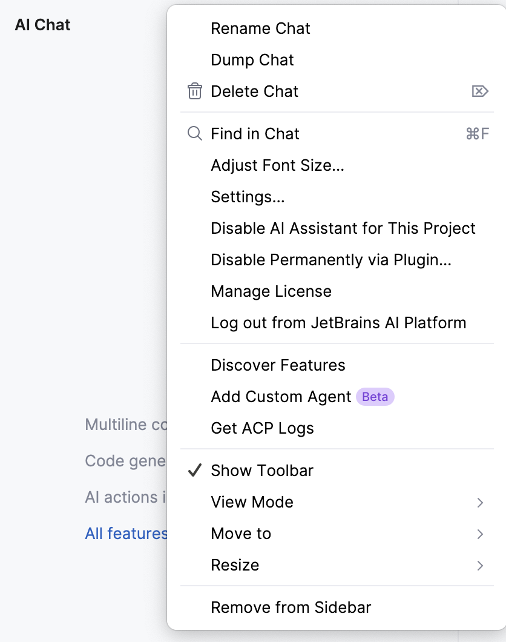Toggle Show Toolbar off via its checkmark

(194, 470)
